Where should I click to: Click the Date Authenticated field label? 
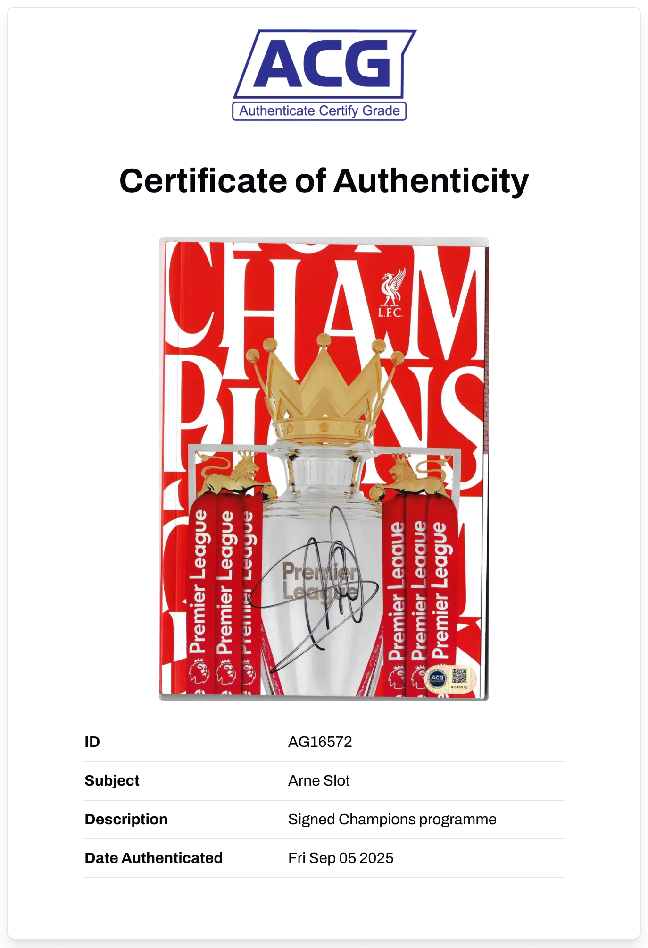pyautogui.click(x=153, y=858)
